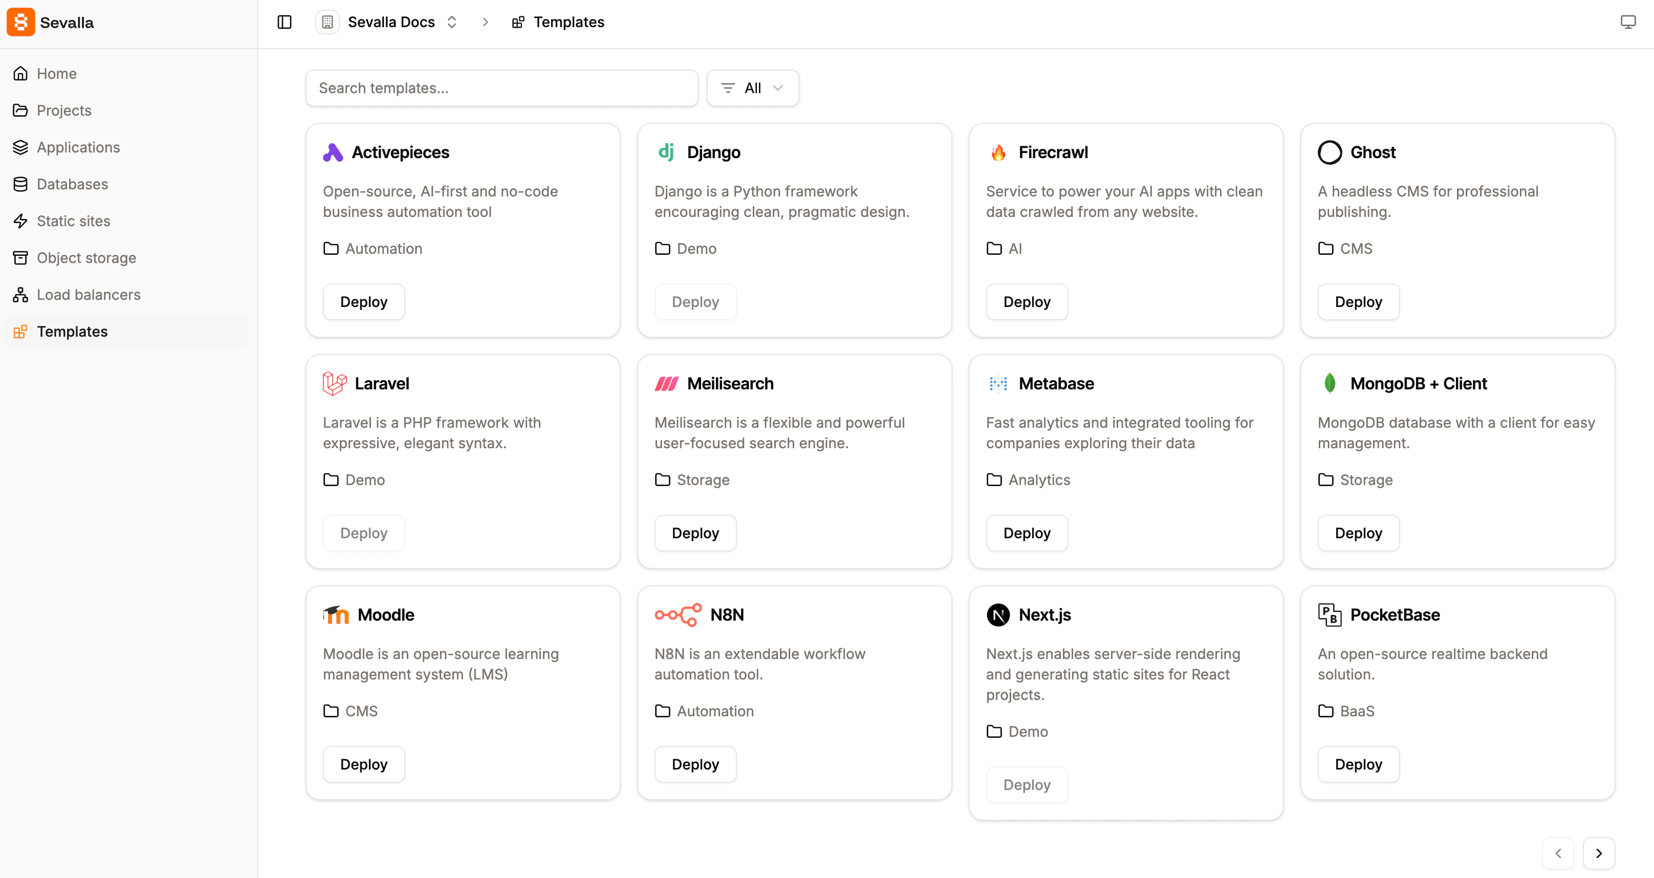Click the Templates breadcrumb label
The width and height of the screenshot is (1654, 878).
569,23
